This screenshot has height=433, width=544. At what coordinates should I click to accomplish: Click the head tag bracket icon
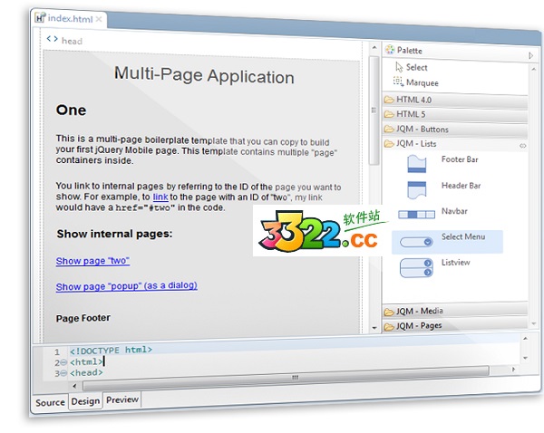tap(52, 38)
